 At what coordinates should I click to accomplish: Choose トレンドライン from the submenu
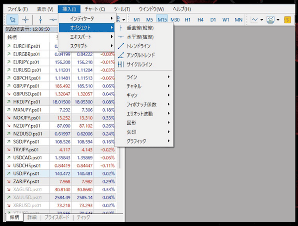click(x=144, y=46)
